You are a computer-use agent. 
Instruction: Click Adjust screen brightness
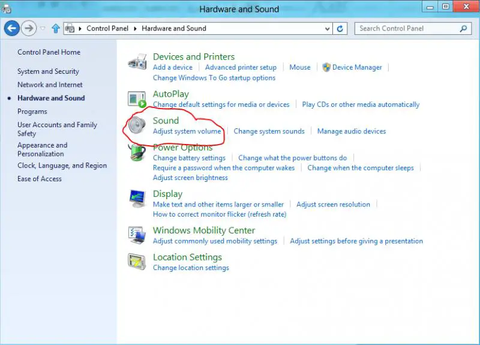190,178
